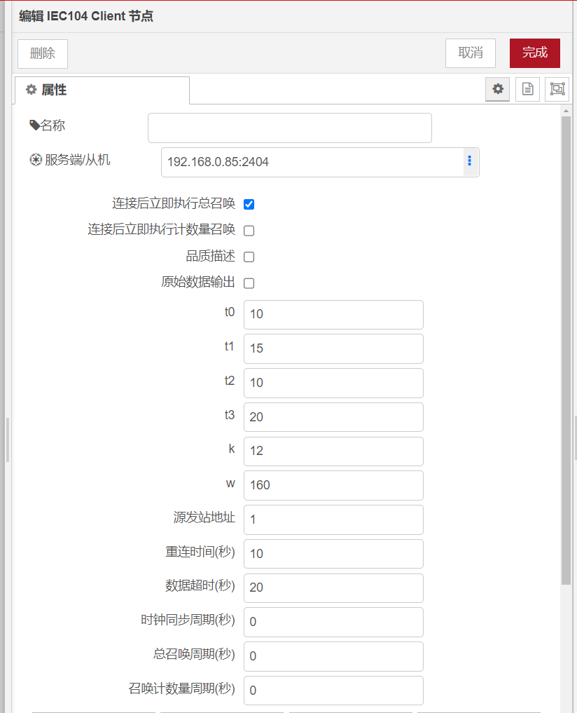This screenshot has height=713, width=577.
Task: Click the 召唤计数量周期 input field
Action: pyautogui.click(x=333, y=691)
